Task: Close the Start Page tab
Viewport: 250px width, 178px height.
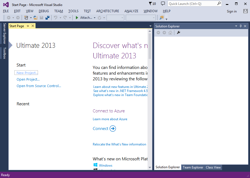Action: click(x=33, y=26)
